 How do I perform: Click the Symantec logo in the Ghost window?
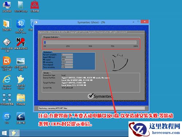100,96
